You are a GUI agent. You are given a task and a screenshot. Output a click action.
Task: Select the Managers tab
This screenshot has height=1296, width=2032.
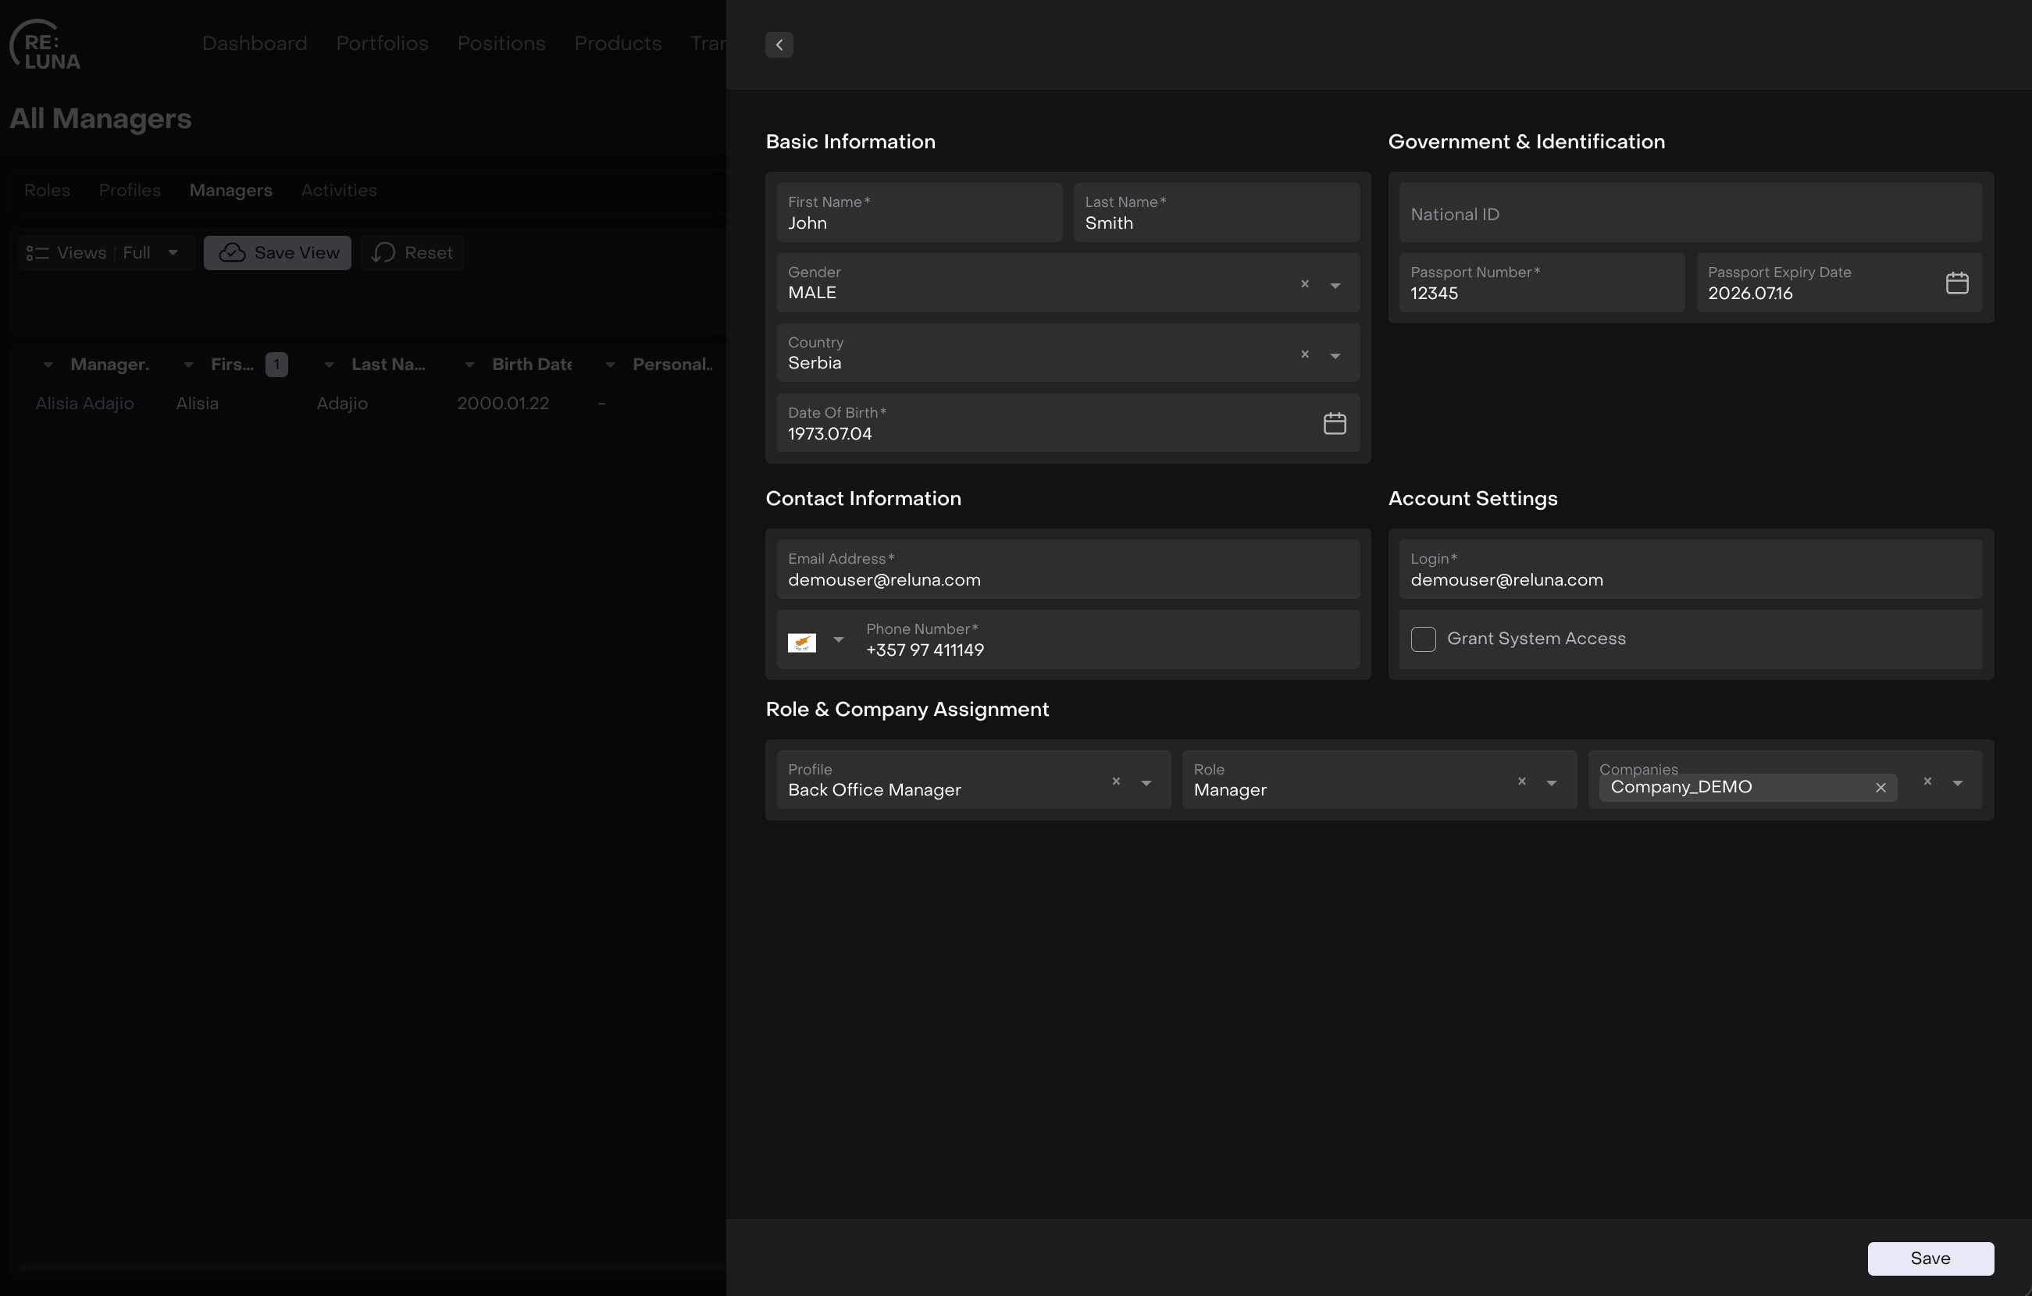click(x=230, y=190)
